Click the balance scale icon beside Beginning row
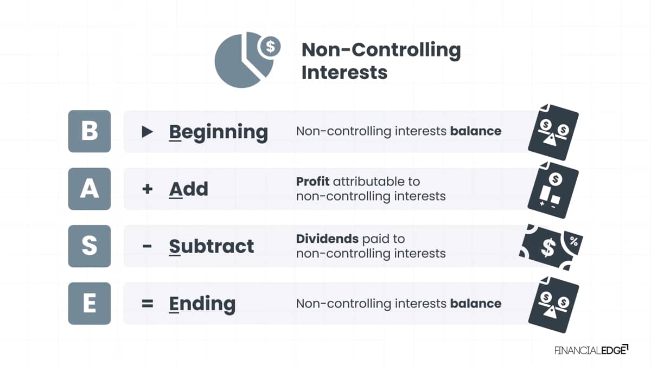This screenshot has width=651, height=366. click(x=553, y=132)
